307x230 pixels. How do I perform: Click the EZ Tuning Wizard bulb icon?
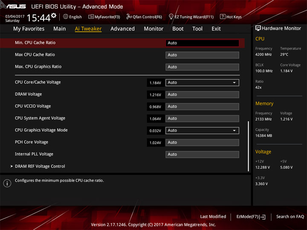[x=171, y=17]
